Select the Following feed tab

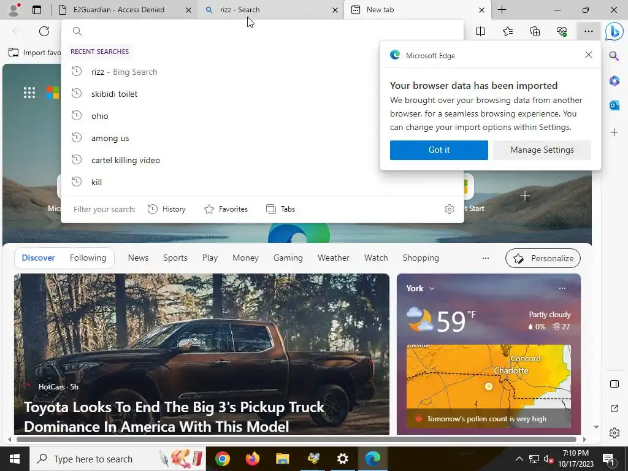88,258
